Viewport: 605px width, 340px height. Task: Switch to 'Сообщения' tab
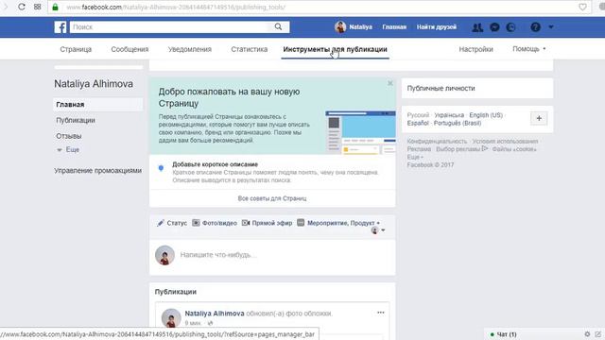130,49
